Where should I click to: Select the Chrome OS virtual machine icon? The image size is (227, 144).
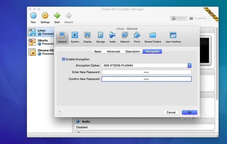point(32,52)
